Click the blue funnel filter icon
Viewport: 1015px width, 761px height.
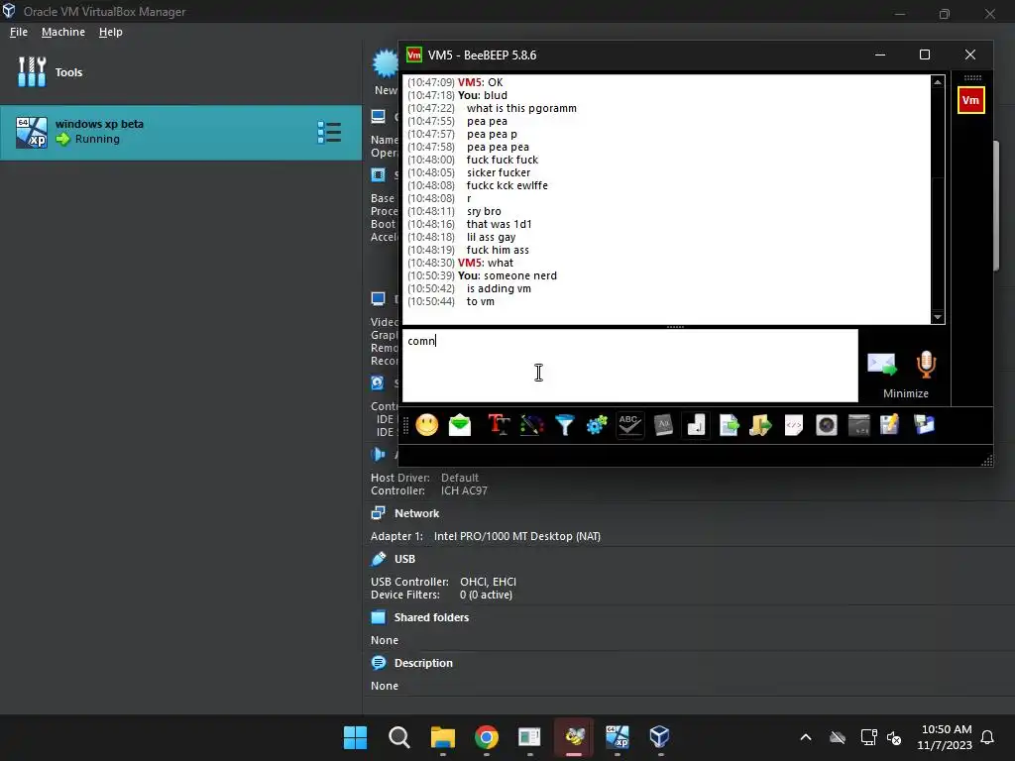(564, 425)
